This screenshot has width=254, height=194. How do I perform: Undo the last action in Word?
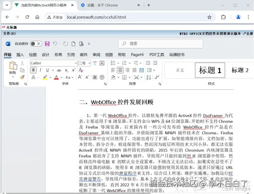pyautogui.click(x=55, y=44)
